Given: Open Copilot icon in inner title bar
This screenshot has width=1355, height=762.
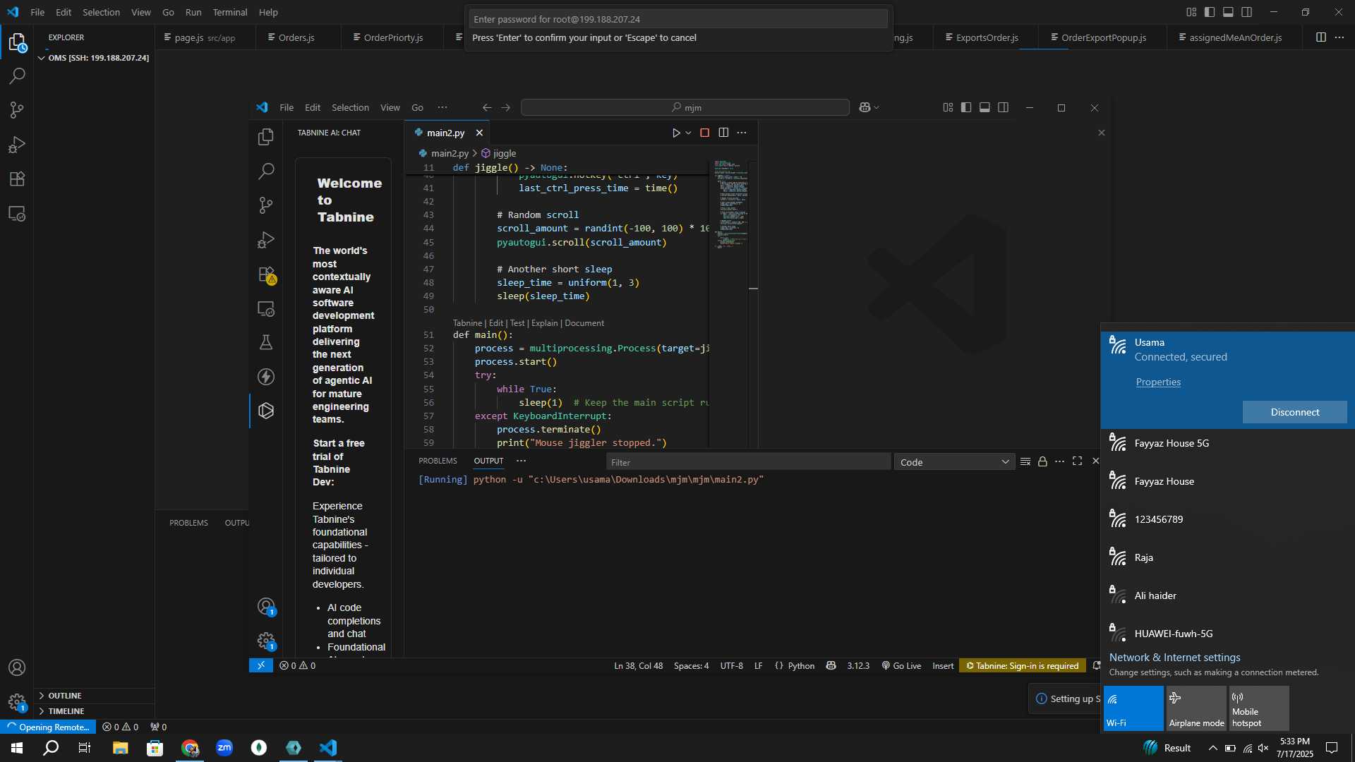Looking at the screenshot, I should (x=865, y=107).
